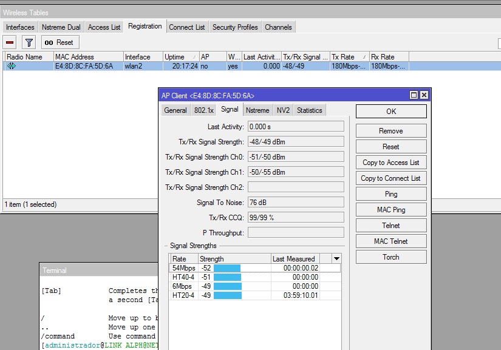This screenshot has height=350, width=501.
Task: Open the Security Profiles tab
Action: pos(235,27)
